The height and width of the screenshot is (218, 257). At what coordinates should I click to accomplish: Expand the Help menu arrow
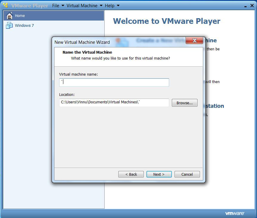pyautogui.click(x=118, y=6)
